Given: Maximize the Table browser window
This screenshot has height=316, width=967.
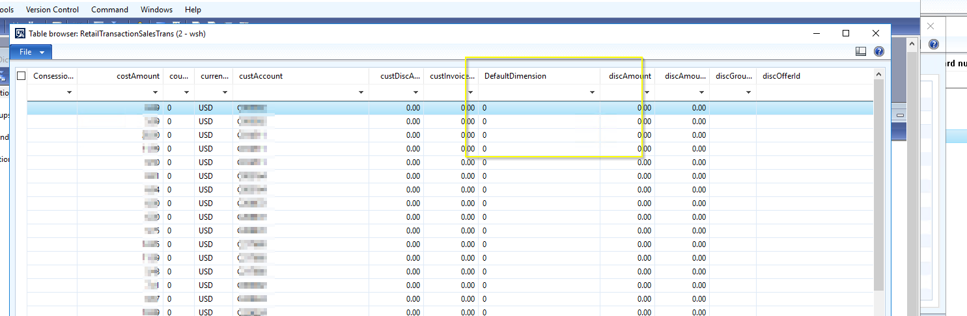Looking at the screenshot, I should (846, 33).
